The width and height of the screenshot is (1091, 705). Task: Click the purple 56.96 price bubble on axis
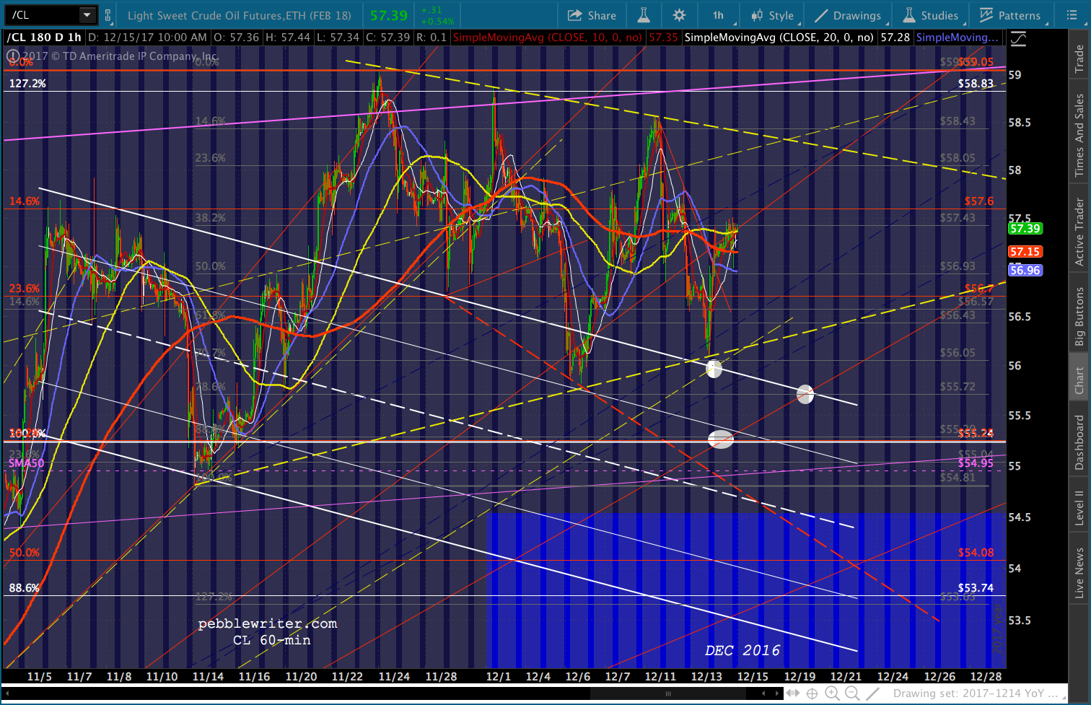(x=1025, y=271)
